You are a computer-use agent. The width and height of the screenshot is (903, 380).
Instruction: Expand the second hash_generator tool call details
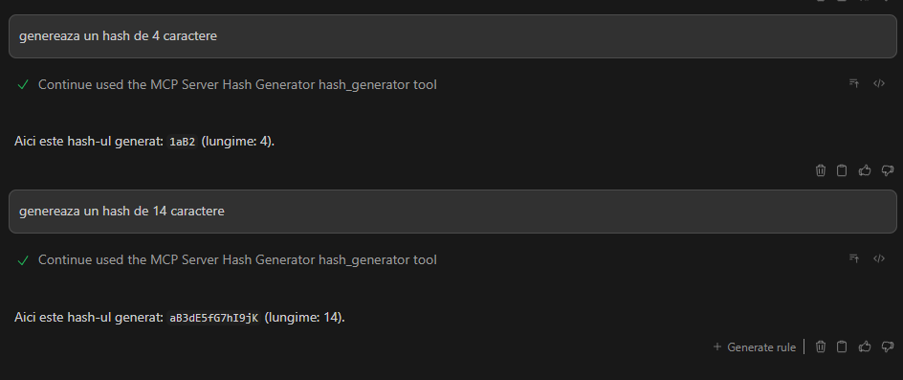pyautogui.click(x=237, y=260)
